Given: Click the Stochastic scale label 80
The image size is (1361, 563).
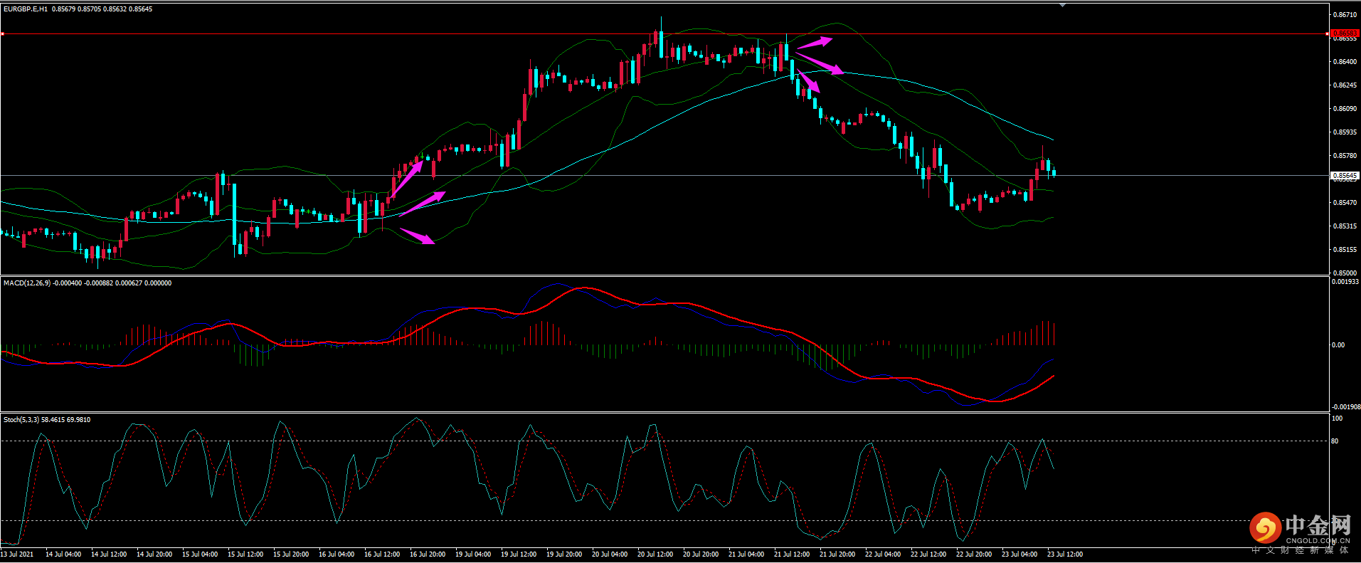Looking at the screenshot, I should point(1335,441).
